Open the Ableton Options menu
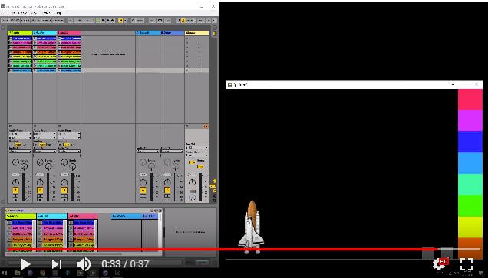This screenshot has width=488, height=278. coord(47,13)
